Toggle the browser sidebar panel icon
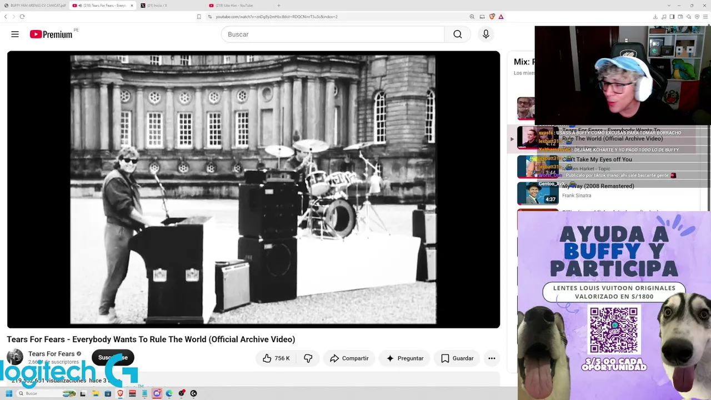The height and width of the screenshot is (400, 711). tap(673, 17)
